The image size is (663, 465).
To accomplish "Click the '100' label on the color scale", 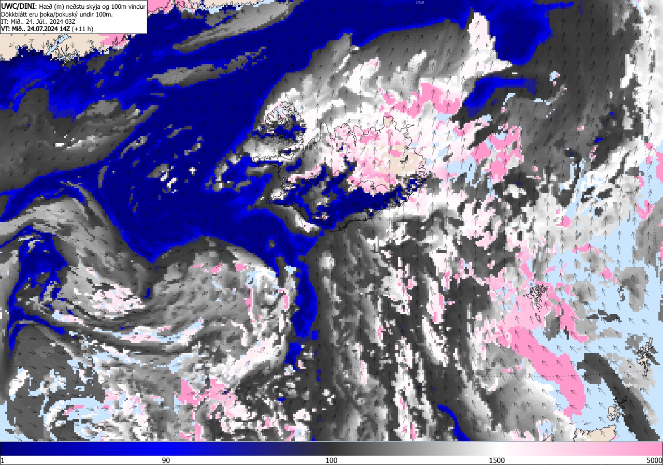I will [x=331, y=460].
